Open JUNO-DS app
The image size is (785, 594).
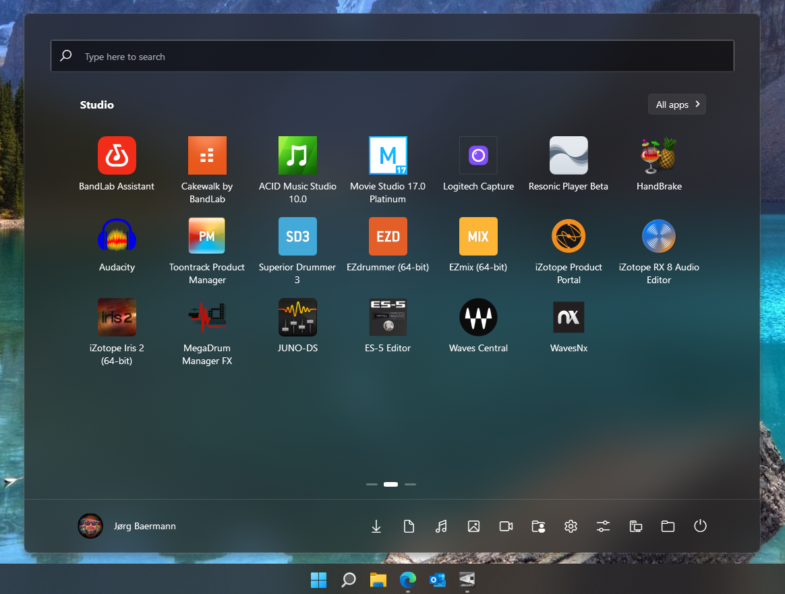point(297,318)
